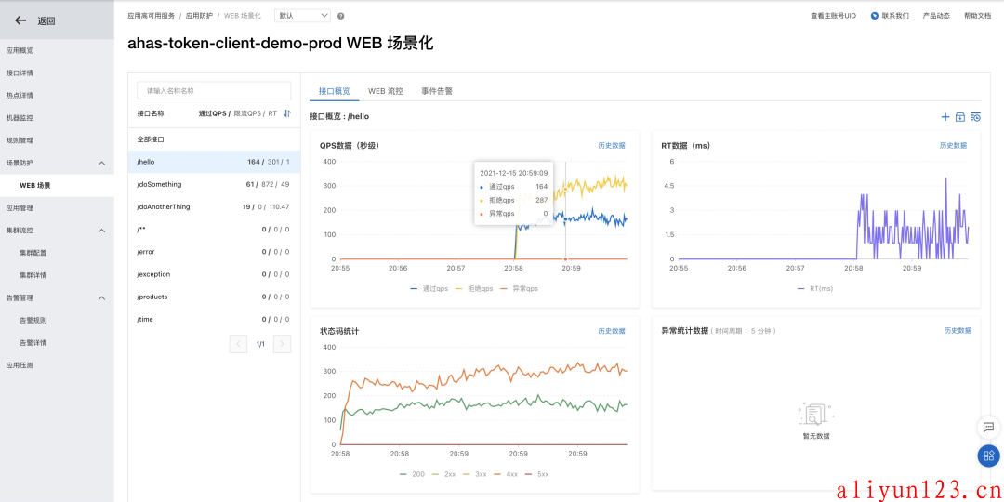Viewport: 1004px width, 502px height.
Task: Click the history list icon at far right
Action: [975, 117]
